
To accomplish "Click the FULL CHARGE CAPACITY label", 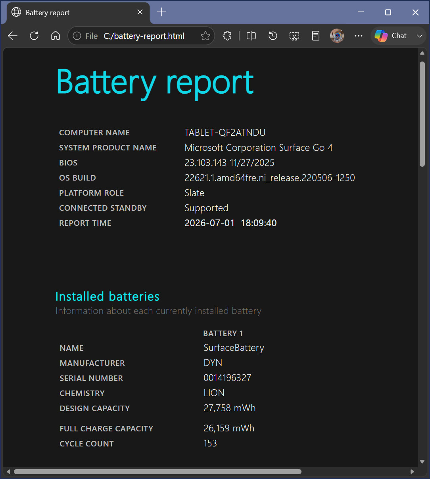I will pyautogui.click(x=106, y=429).
